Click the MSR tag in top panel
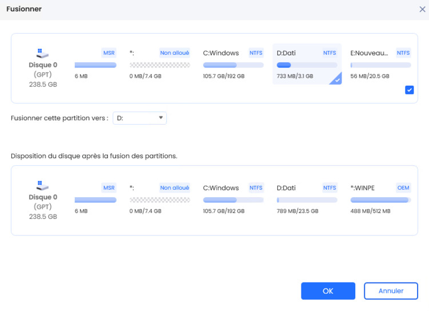The width and height of the screenshot is (429, 311). [x=109, y=53]
